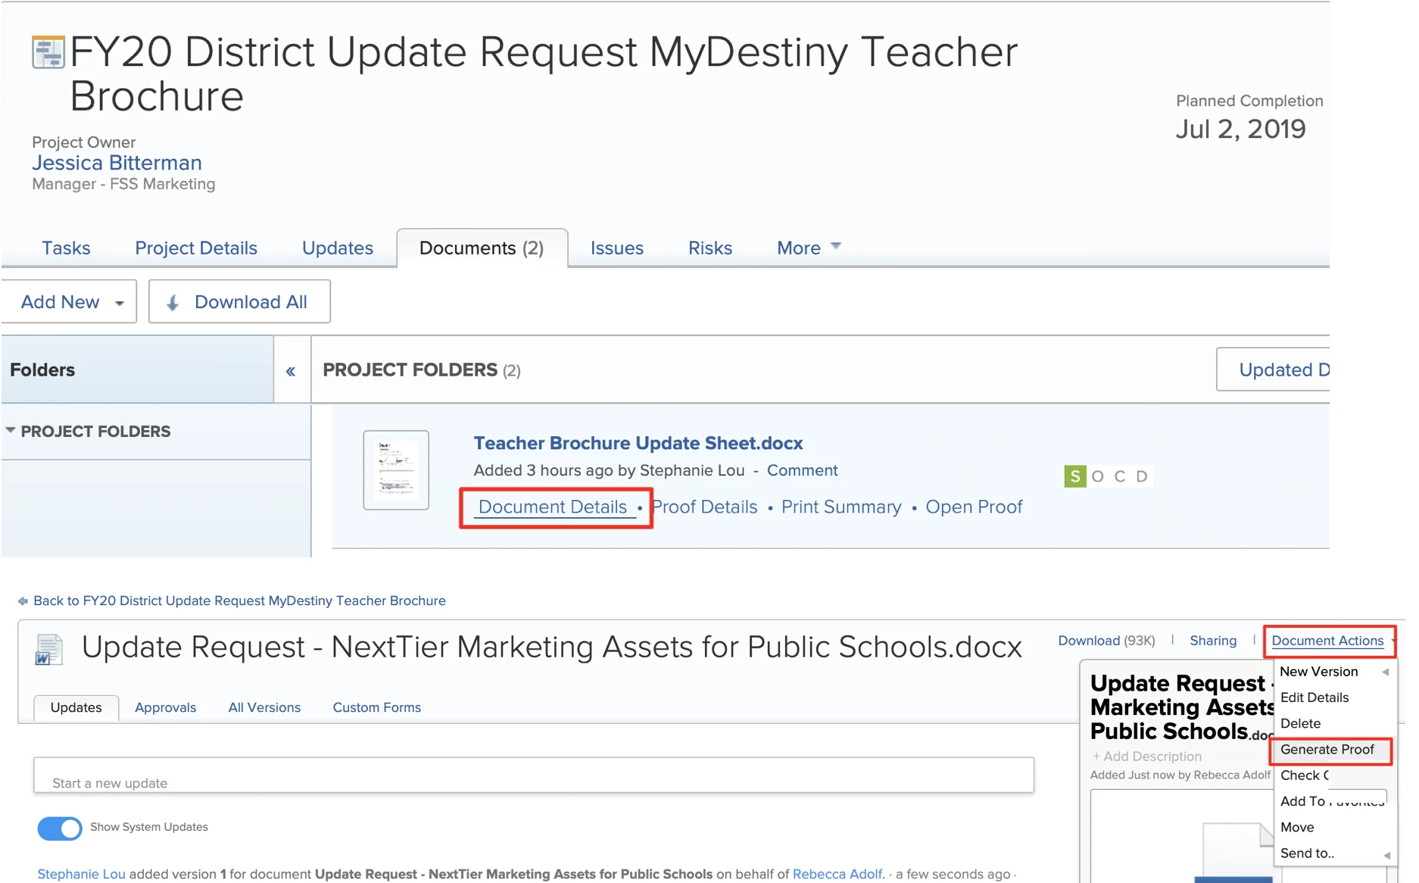Click Comment link on Teacher Brochure document

(x=802, y=470)
